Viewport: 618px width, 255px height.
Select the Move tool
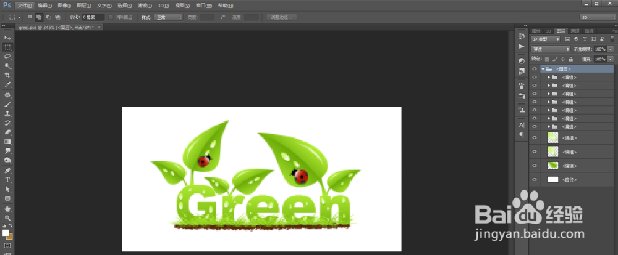[x=7, y=38]
